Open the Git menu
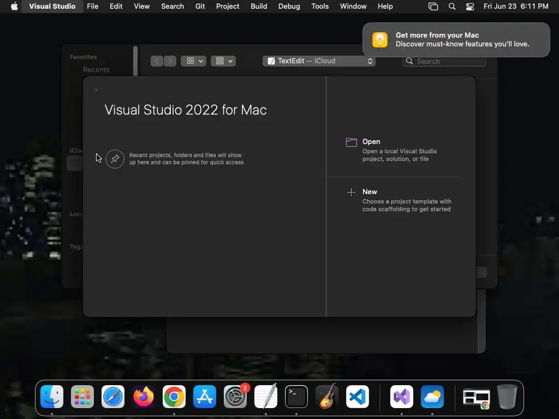This screenshot has height=419, width=559. (x=200, y=7)
